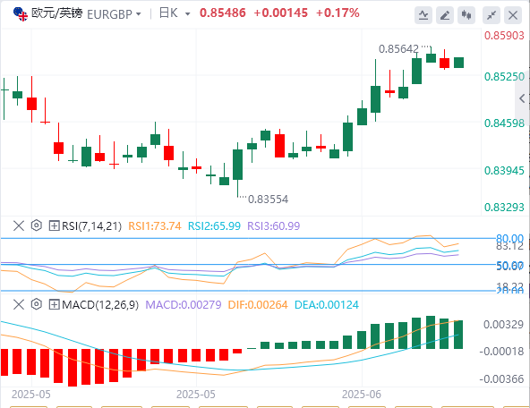Screen dimensions: 530x408
Task: Expand the RSI panel plus icon
Action: (54, 225)
